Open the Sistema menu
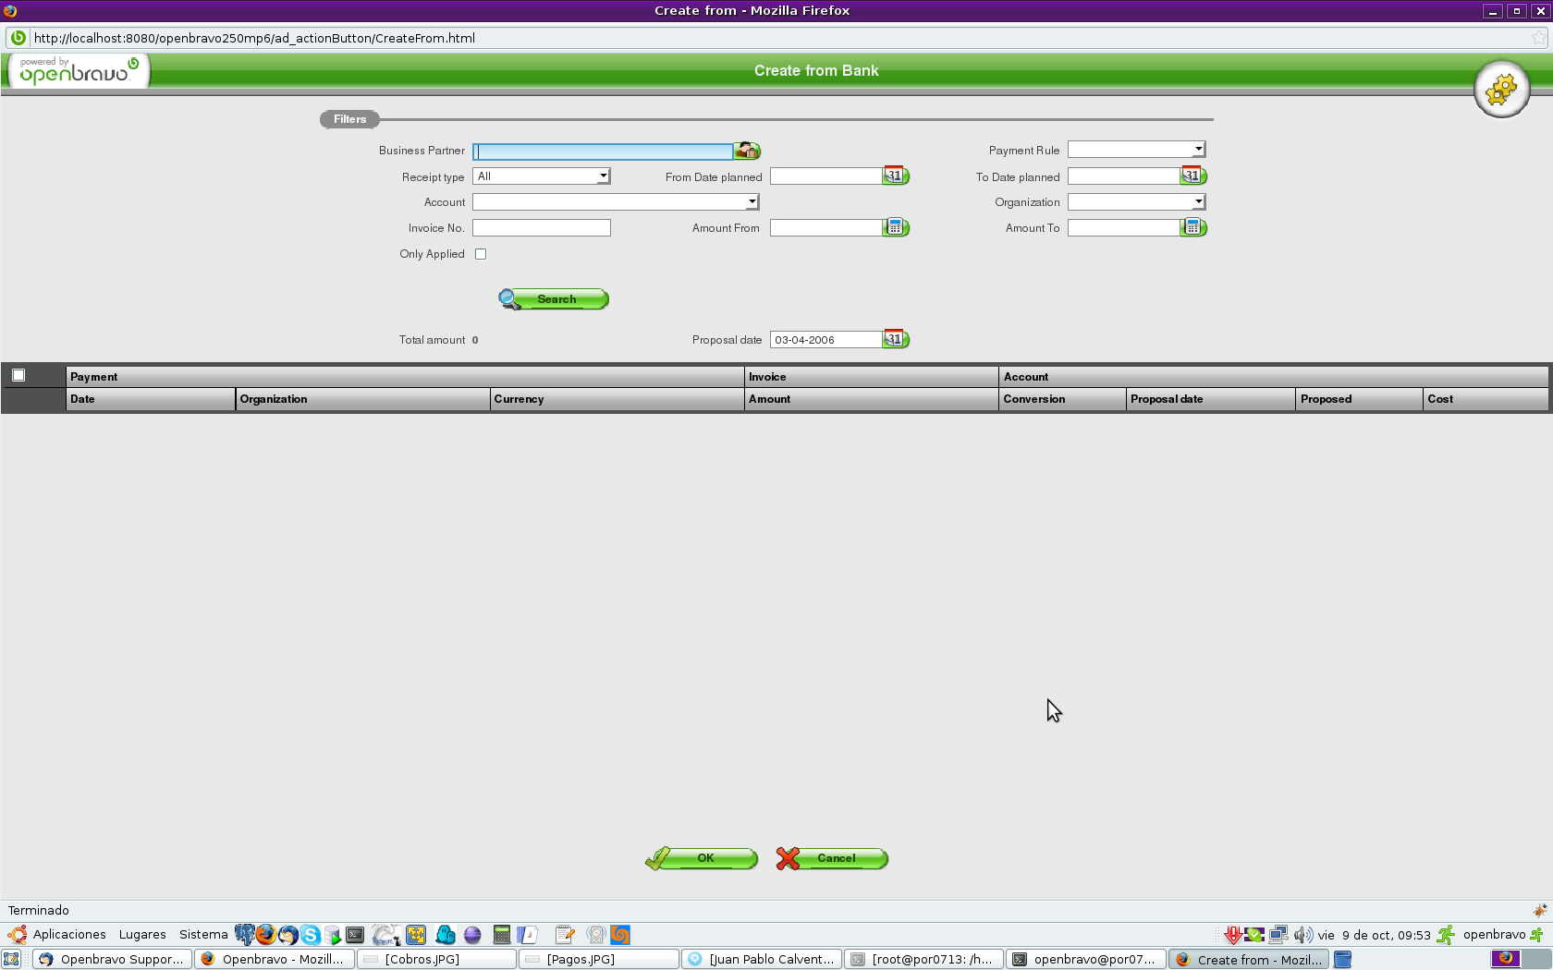The height and width of the screenshot is (970, 1553). click(203, 935)
